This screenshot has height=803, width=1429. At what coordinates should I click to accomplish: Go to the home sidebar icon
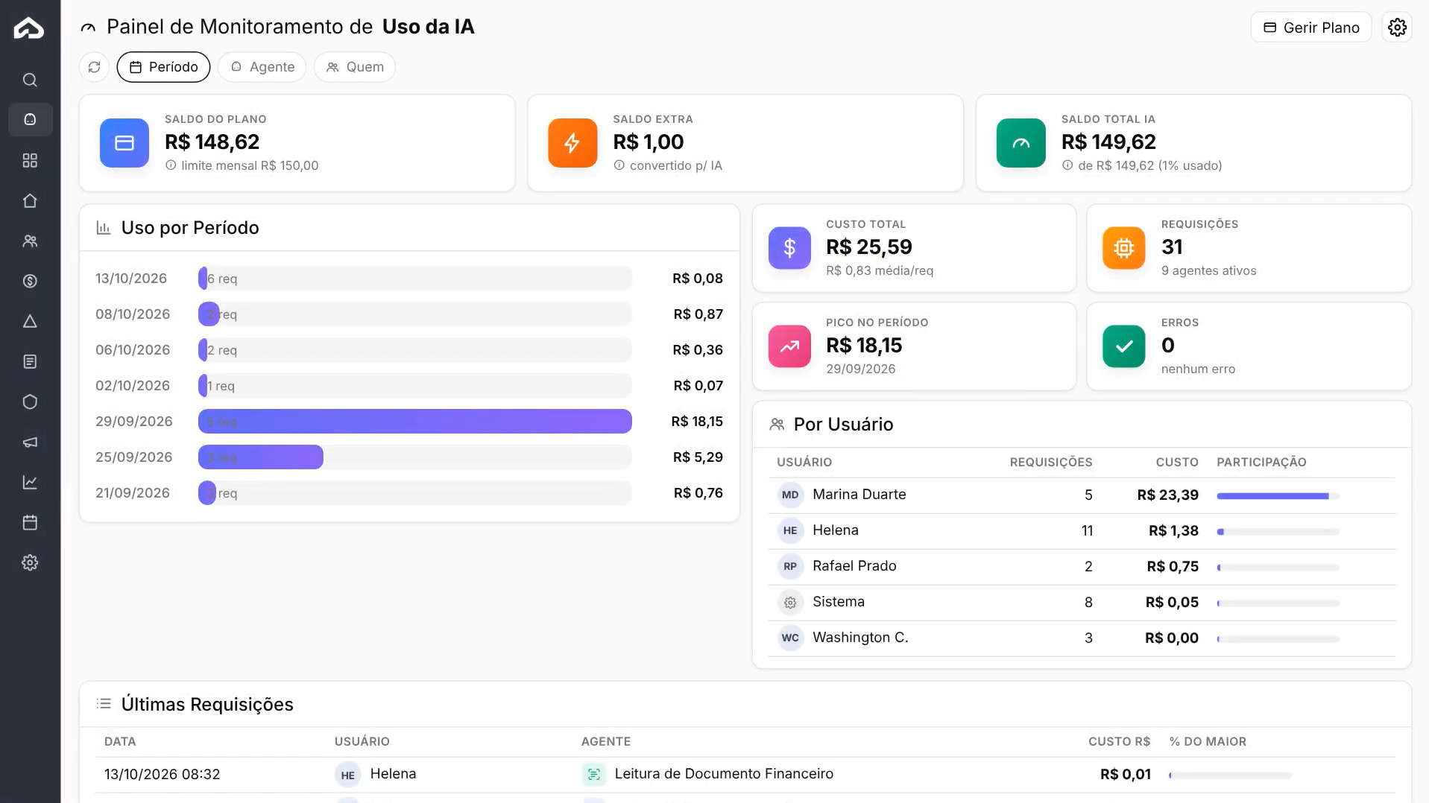[x=30, y=200]
